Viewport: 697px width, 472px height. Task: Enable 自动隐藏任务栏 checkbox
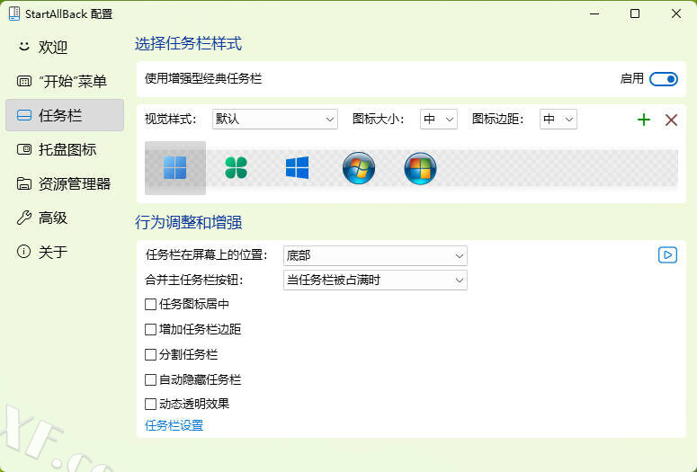[x=151, y=380]
